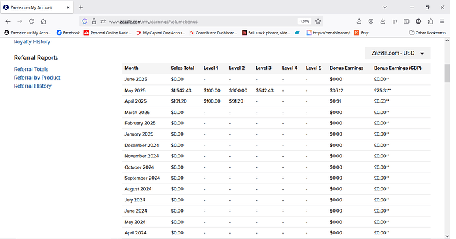Click the Sales Total column header

(x=182, y=68)
